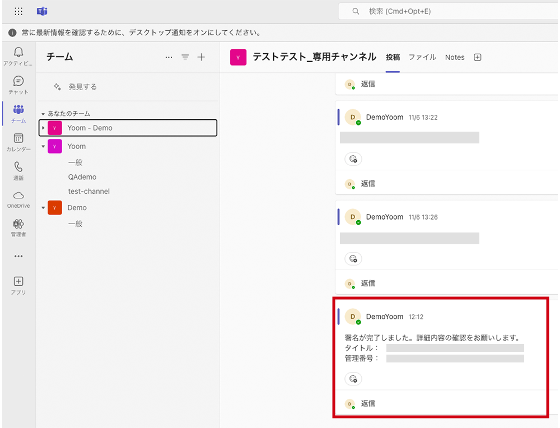
Task: Reply (返信) to the 12:12 post
Action: (x=368, y=403)
